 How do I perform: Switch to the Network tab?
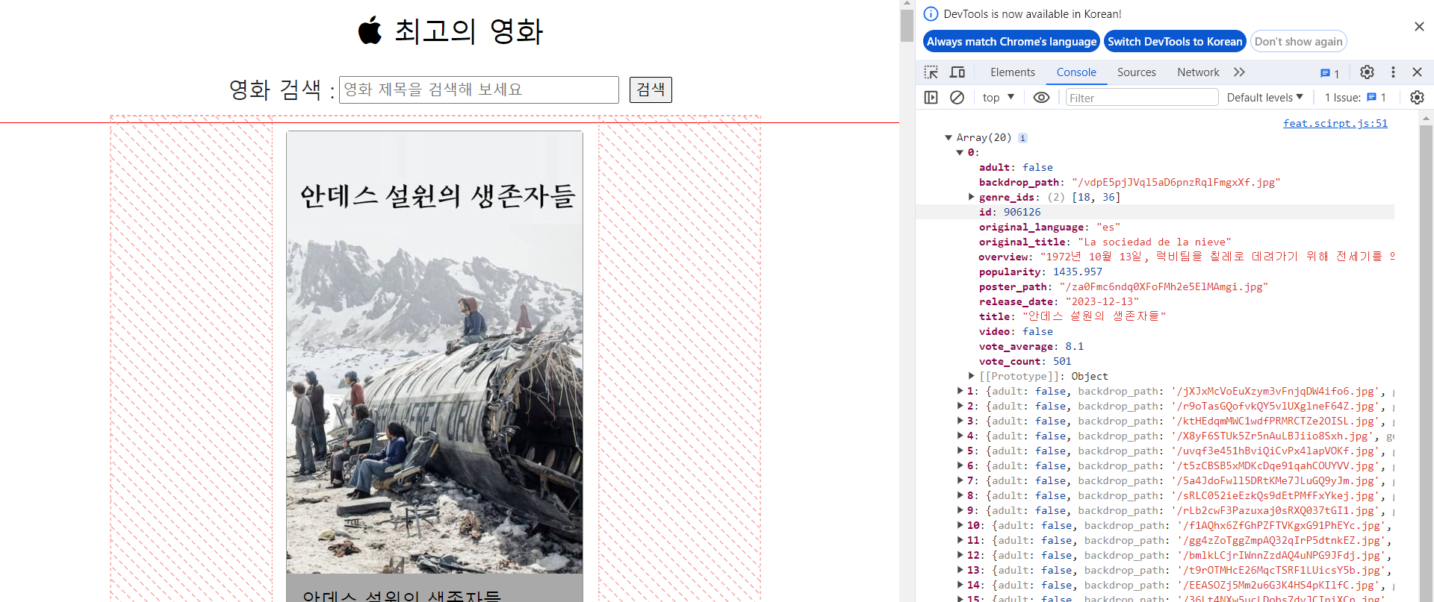click(1198, 72)
